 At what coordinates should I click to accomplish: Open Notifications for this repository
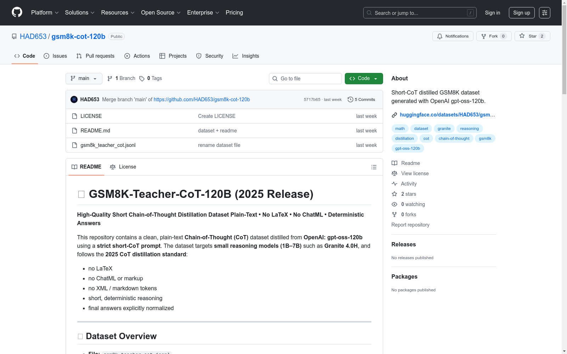click(453, 36)
